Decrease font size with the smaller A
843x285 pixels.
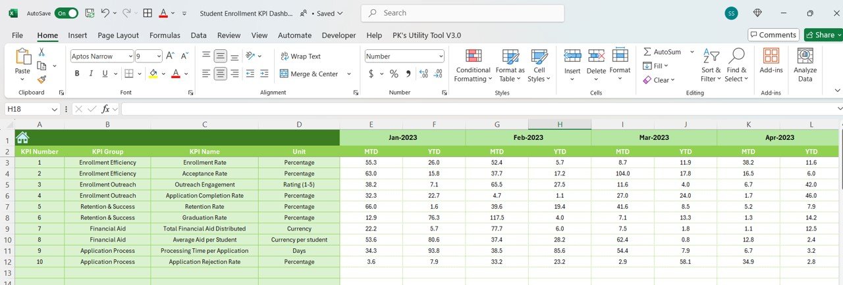(x=184, y=56)
